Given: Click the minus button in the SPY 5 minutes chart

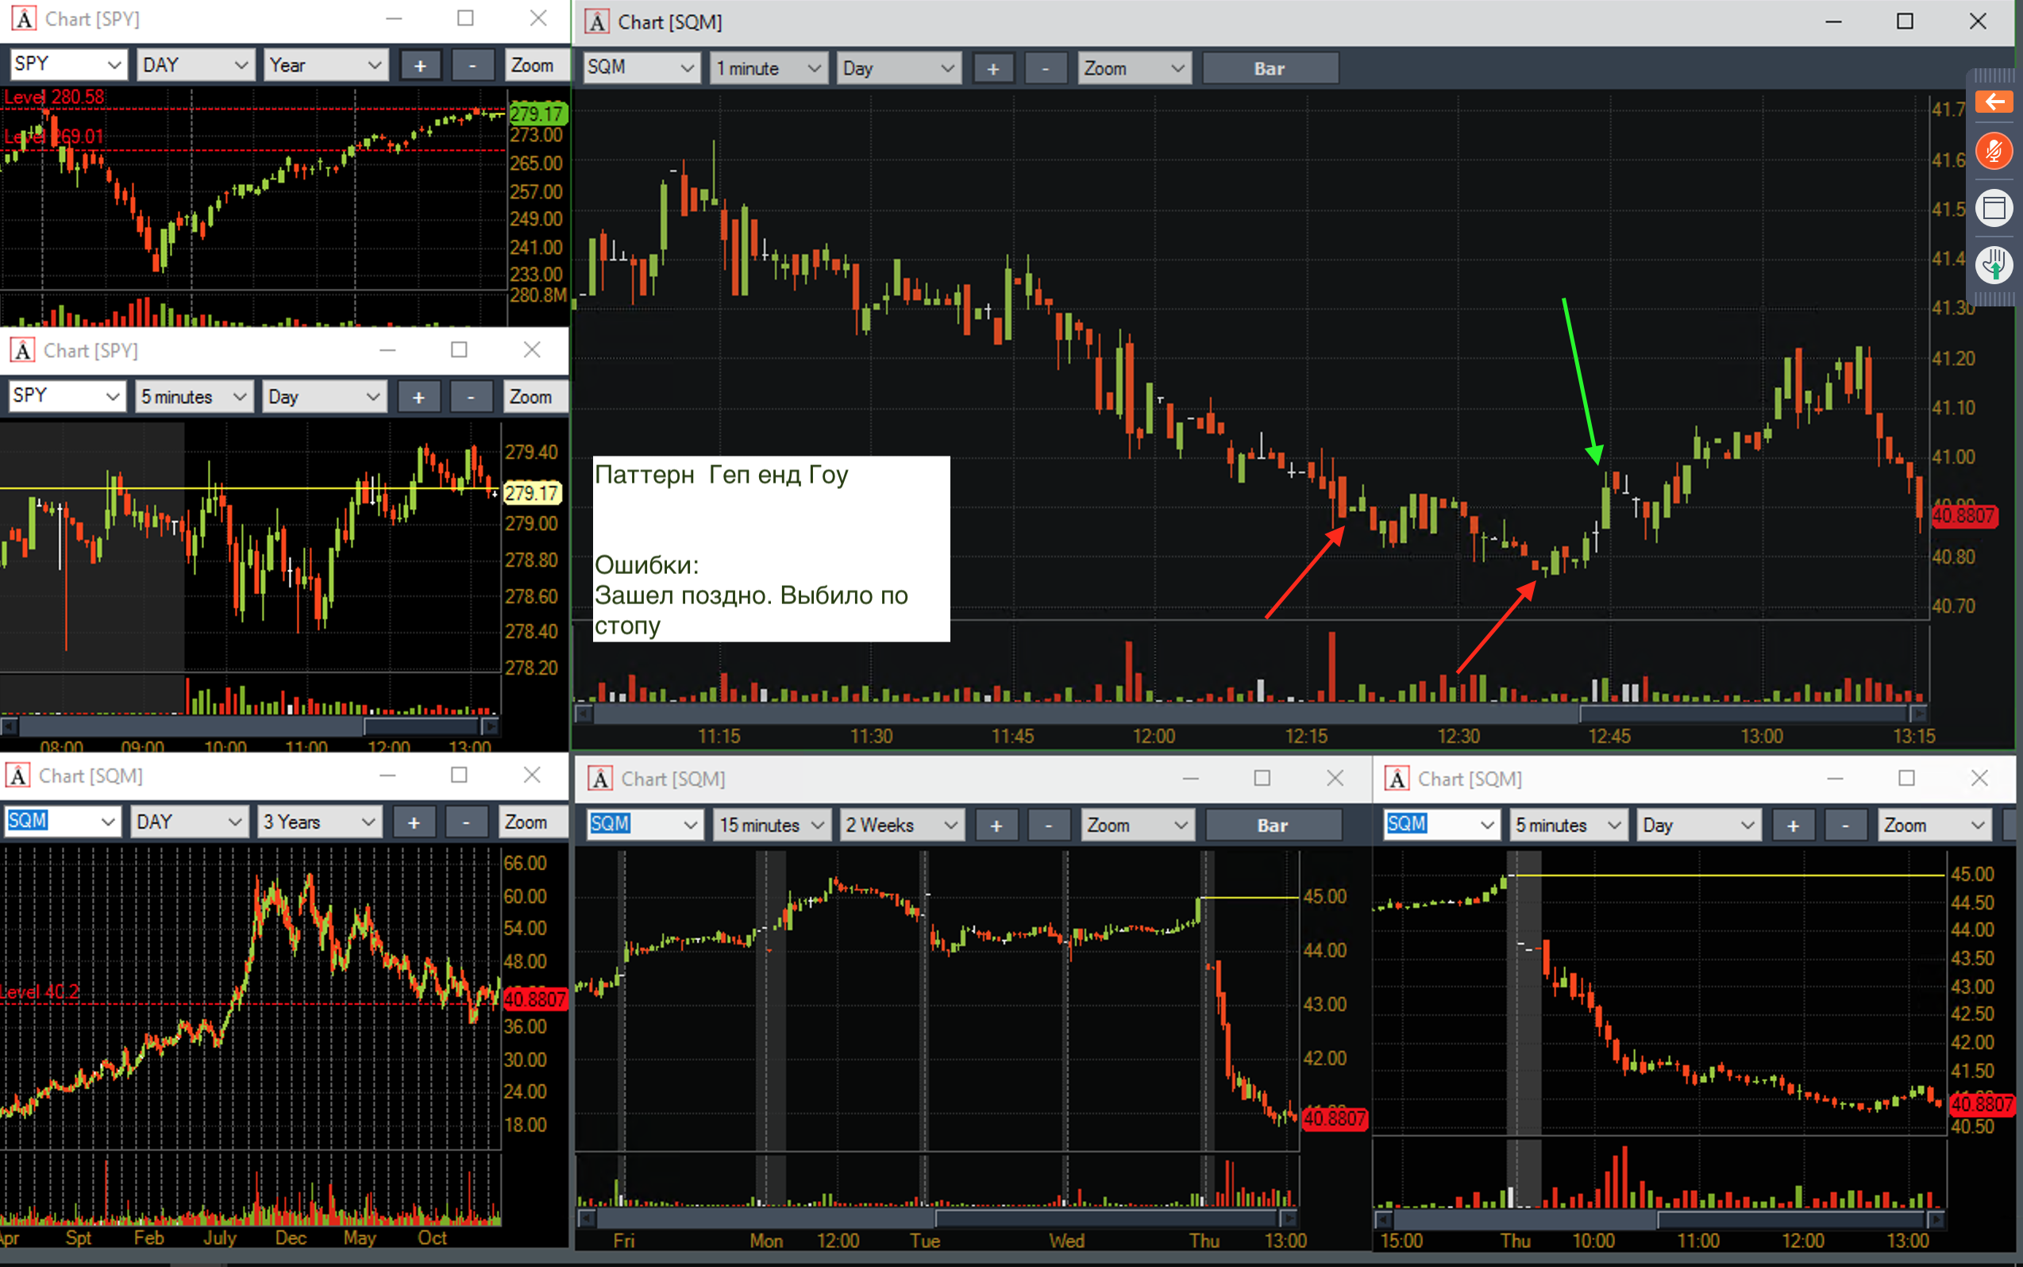Looking at the screenshot, I should (x=471, y=397).
